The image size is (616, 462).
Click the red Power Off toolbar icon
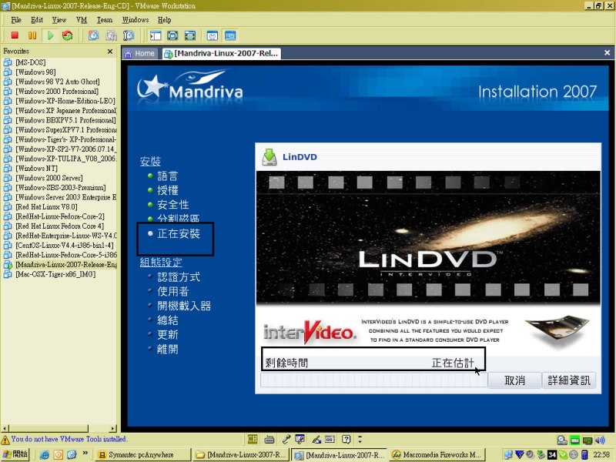(x=15, y=35)
